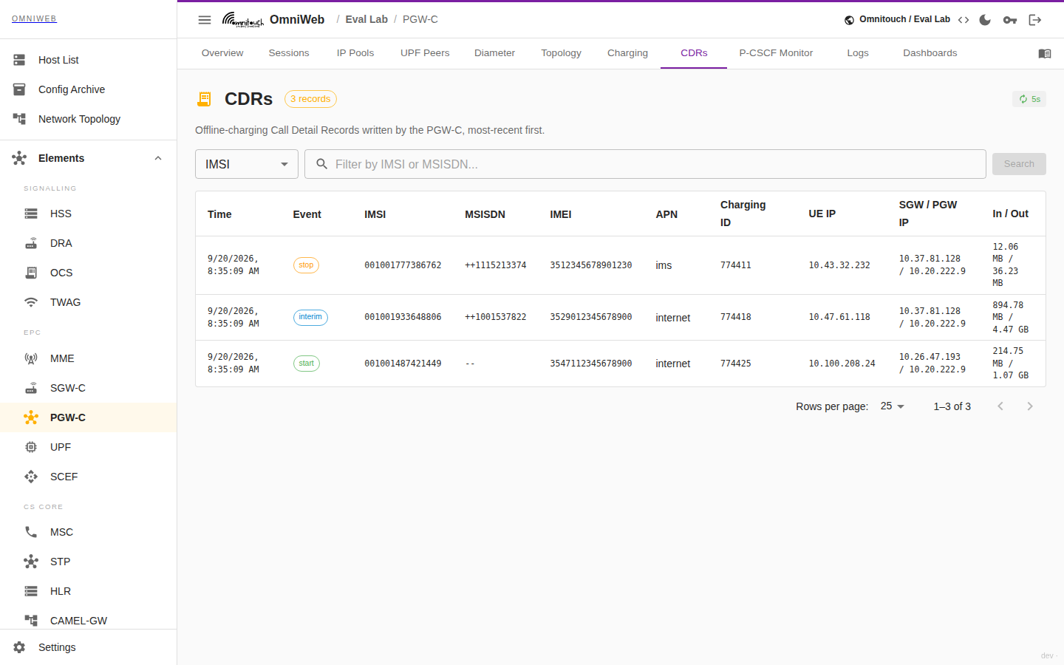
Task: Click the Omnitouch / Eval Lab tenant selector
Action: point(897,20)
